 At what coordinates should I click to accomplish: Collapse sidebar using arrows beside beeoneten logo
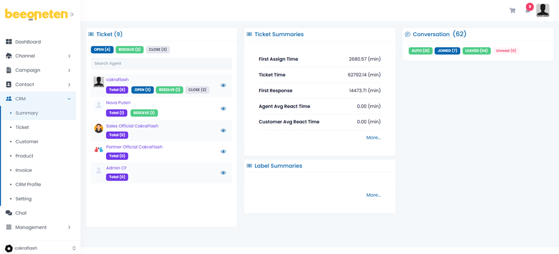(x=72, y=15)
